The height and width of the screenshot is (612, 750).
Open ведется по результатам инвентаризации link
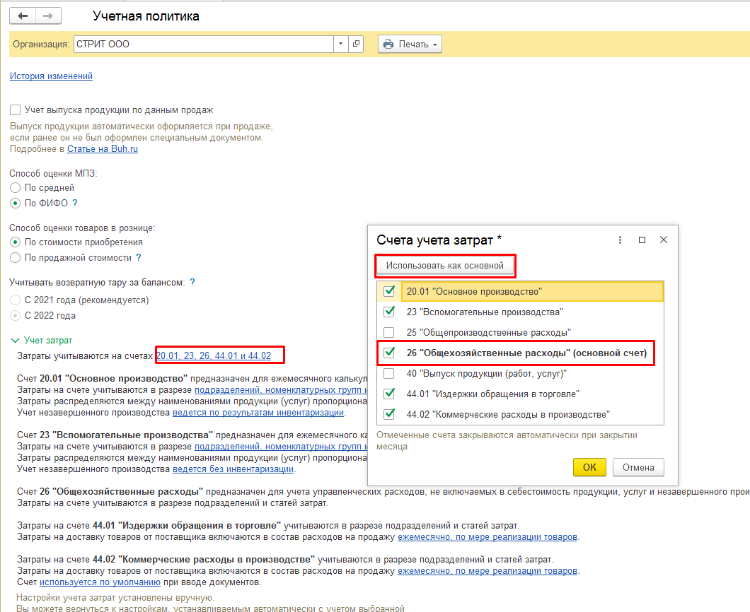(x=258, y=412)
